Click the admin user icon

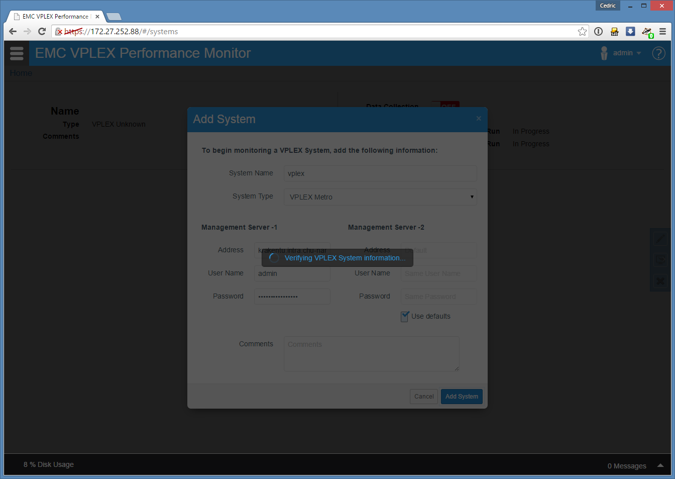tap(604, 53)
